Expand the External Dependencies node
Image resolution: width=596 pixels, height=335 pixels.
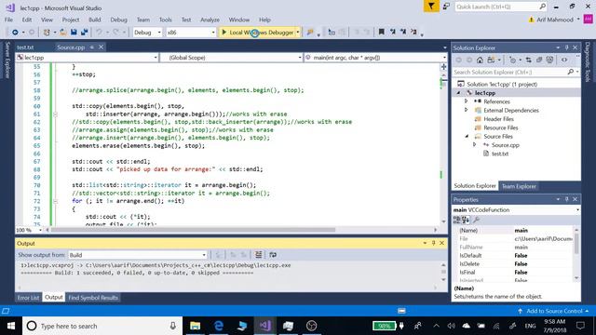pos(466,110)
